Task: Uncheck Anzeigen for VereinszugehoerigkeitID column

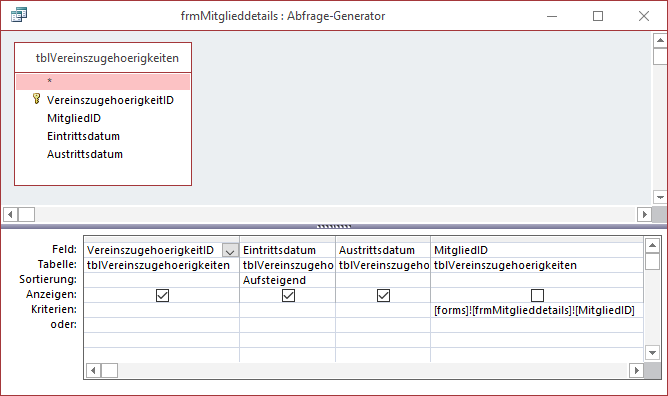Action: pos(162,295)
